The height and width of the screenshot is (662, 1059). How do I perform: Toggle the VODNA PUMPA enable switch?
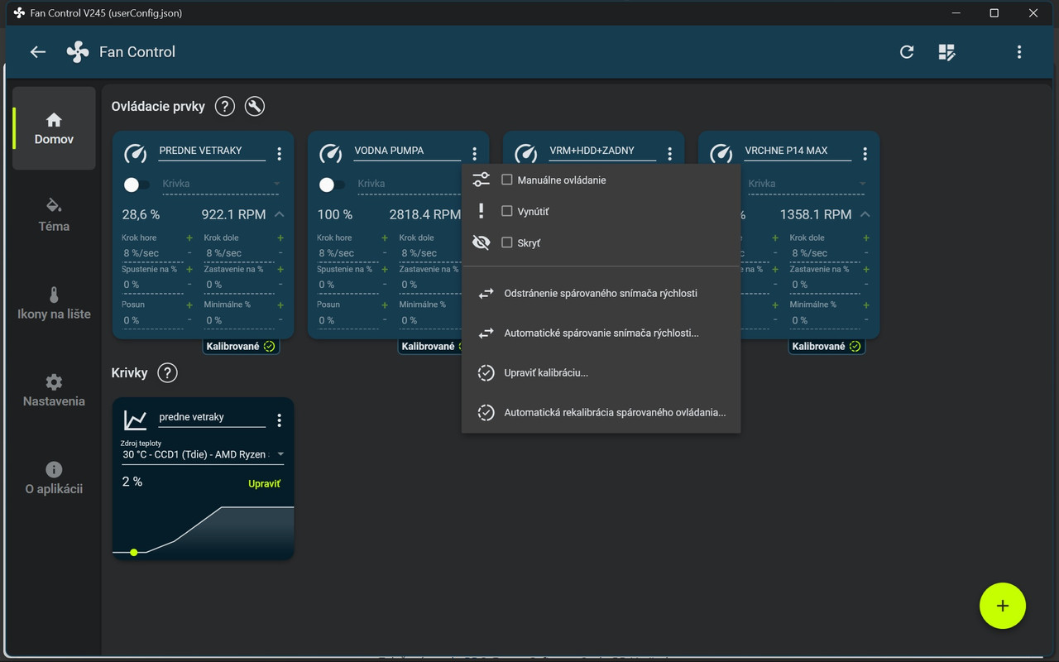click(332, 185)
